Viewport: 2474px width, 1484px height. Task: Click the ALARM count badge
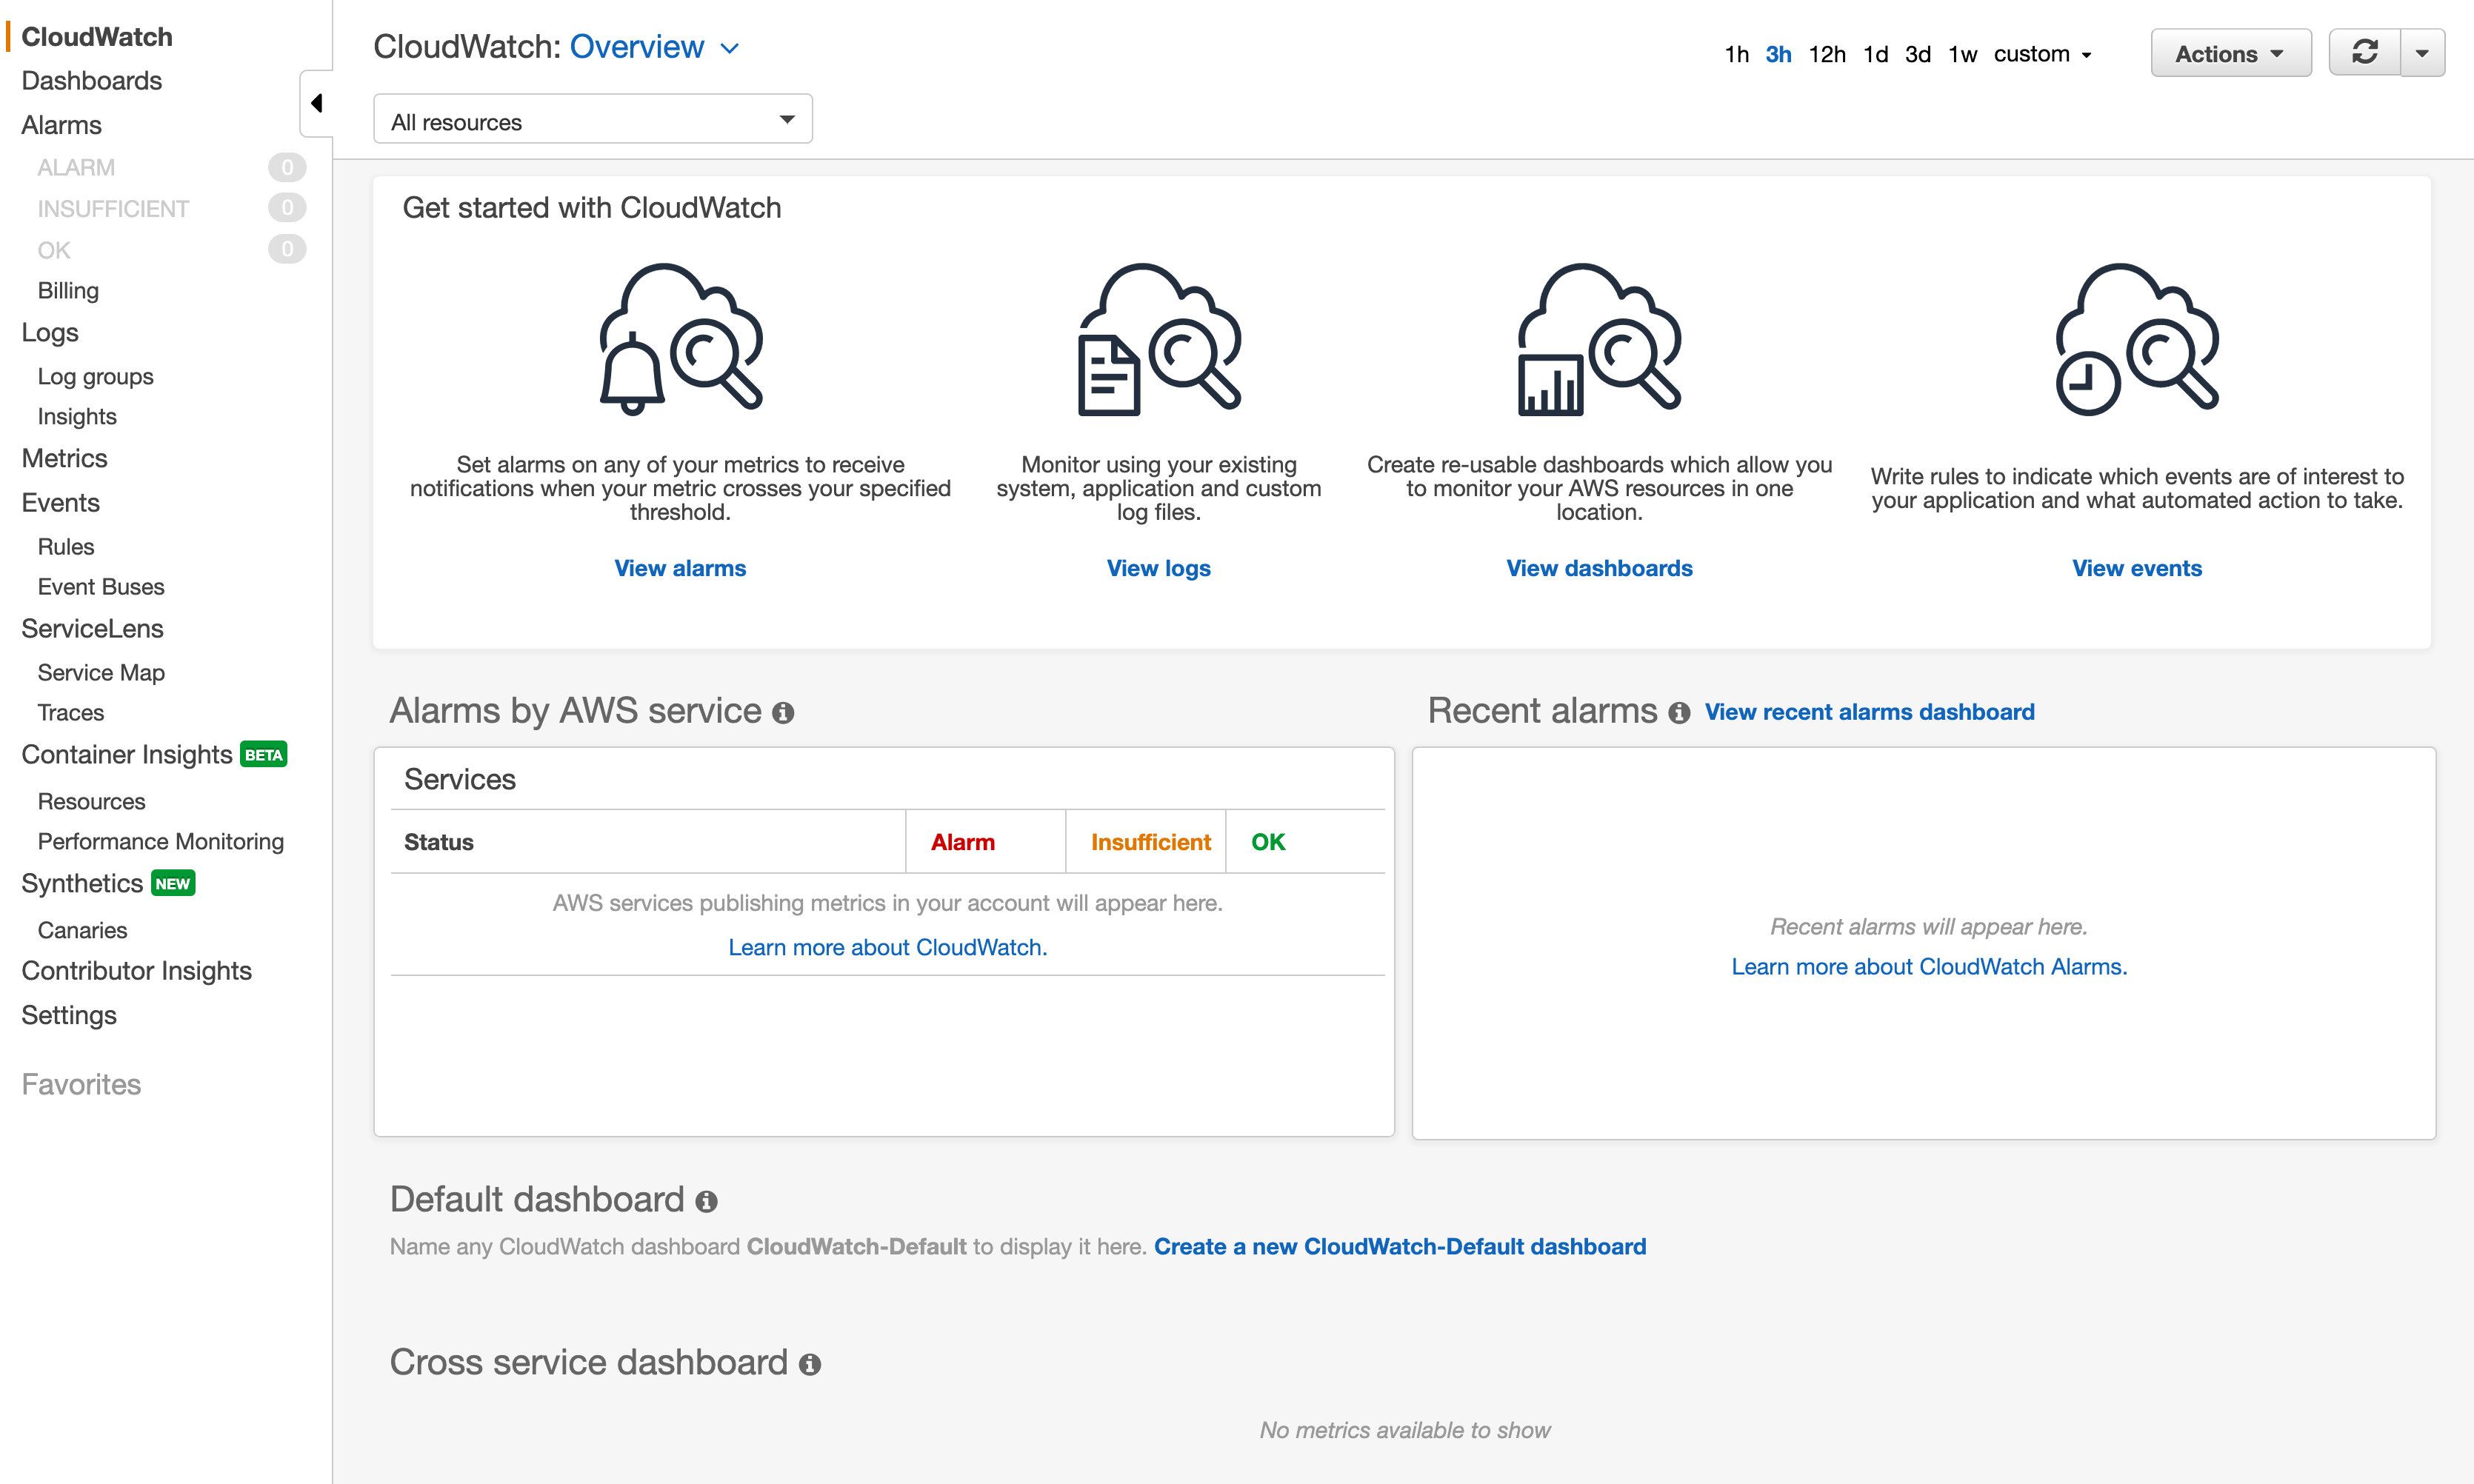(x=287, y=167)
